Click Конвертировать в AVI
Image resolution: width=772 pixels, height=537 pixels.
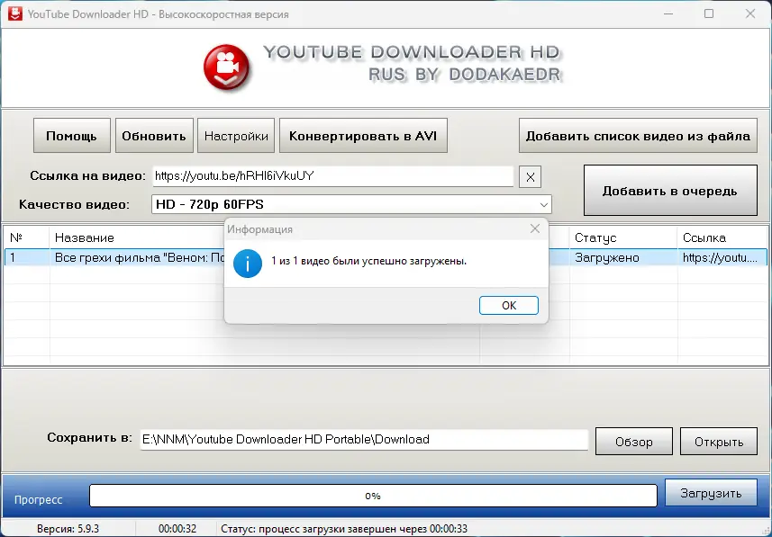pos(363,135)
